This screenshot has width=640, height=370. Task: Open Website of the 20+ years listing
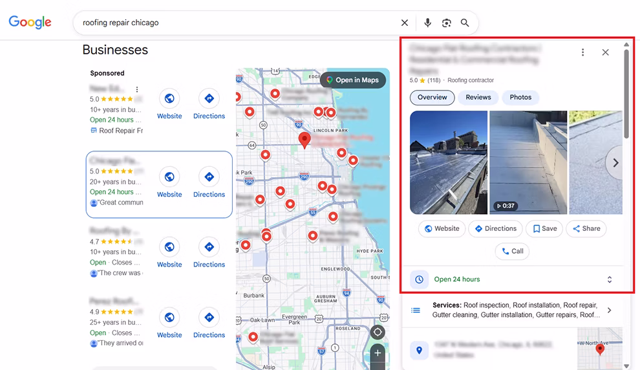click(x=169, y=177)
